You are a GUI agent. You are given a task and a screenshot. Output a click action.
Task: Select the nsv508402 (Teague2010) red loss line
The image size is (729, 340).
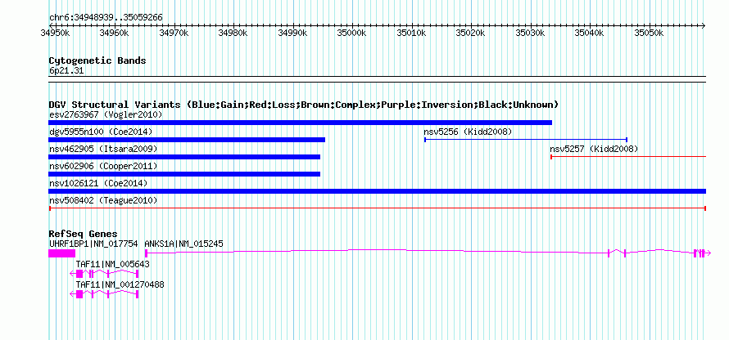378,208
